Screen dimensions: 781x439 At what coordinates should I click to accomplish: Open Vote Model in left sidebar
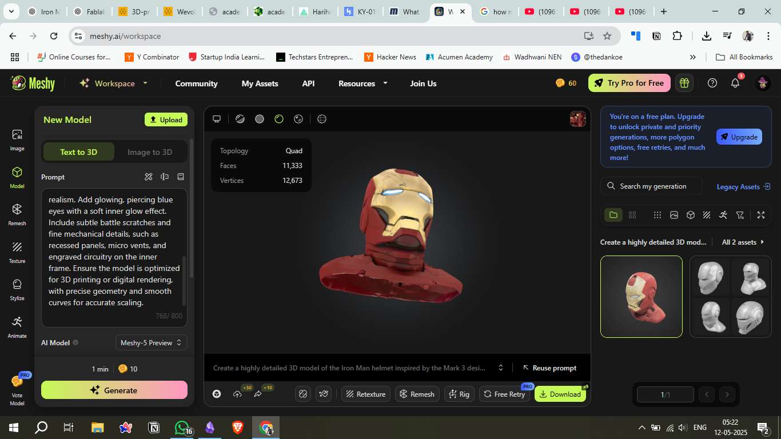pos(18,390)
